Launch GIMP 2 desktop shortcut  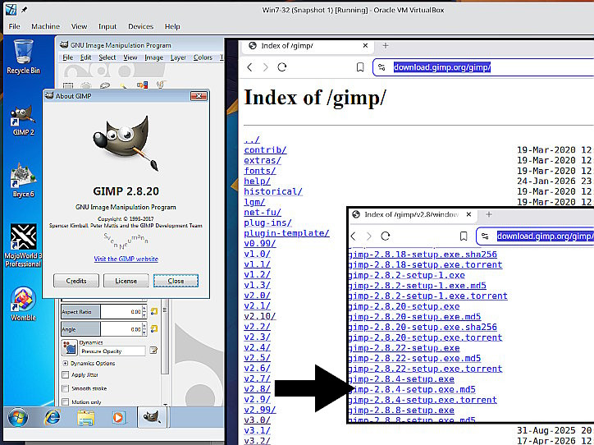tap(23, 121)
